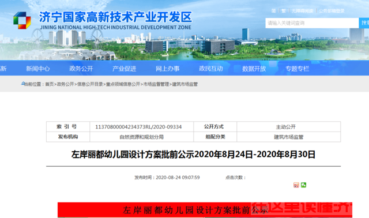Open the 产业促进 menu
This screenshot has width=369, height=218.
pos(125,69)
